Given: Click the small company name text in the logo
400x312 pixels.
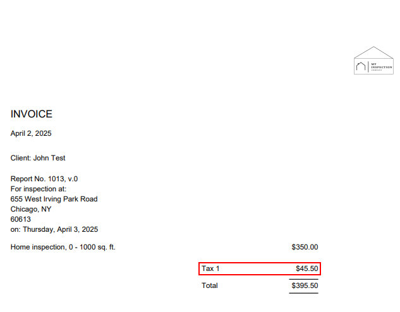Looking at the screenshot, I should [x=381, y=66].
